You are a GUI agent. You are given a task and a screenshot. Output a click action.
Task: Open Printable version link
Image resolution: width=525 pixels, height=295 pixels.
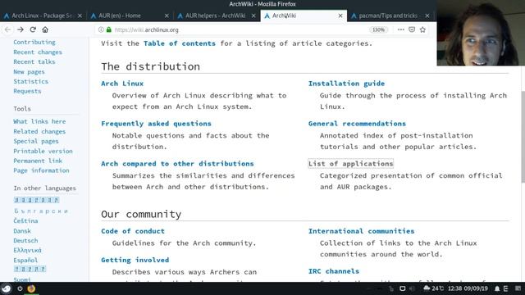(43, 151)
